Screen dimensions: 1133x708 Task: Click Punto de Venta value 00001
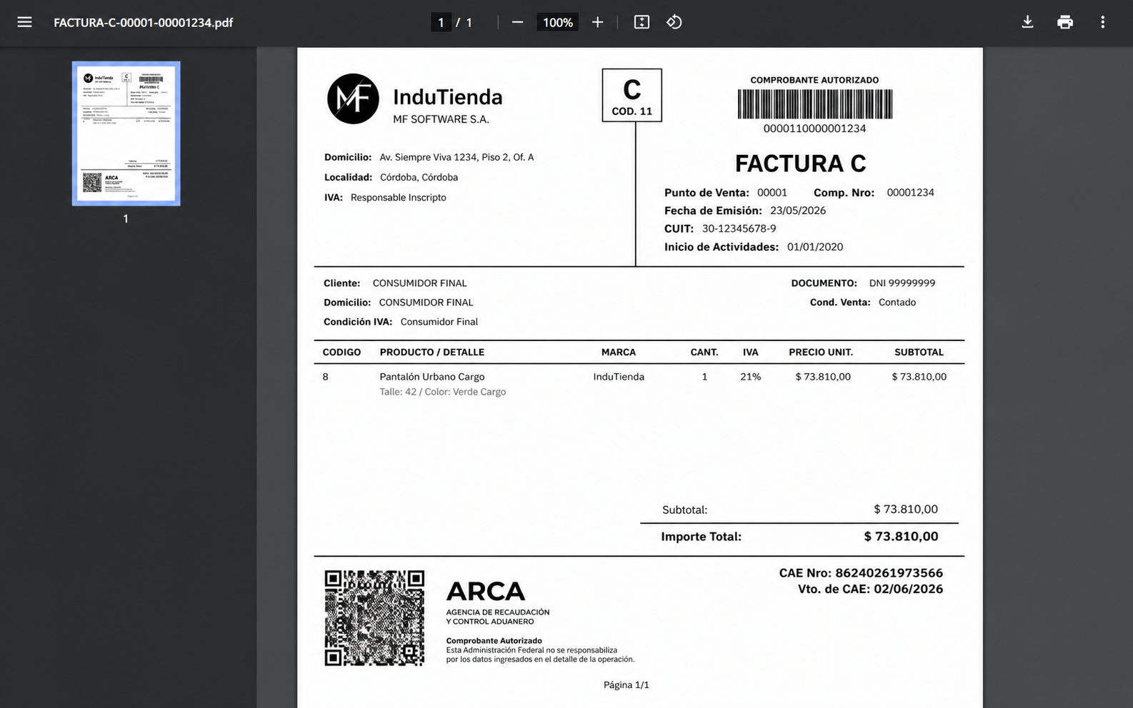(772, 192)
